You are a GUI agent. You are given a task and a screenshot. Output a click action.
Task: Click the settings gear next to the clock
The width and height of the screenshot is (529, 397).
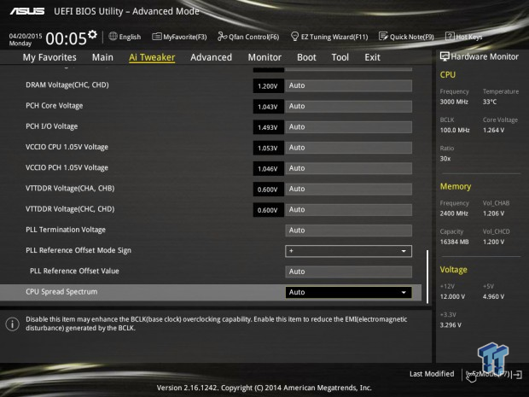(92, 34)
